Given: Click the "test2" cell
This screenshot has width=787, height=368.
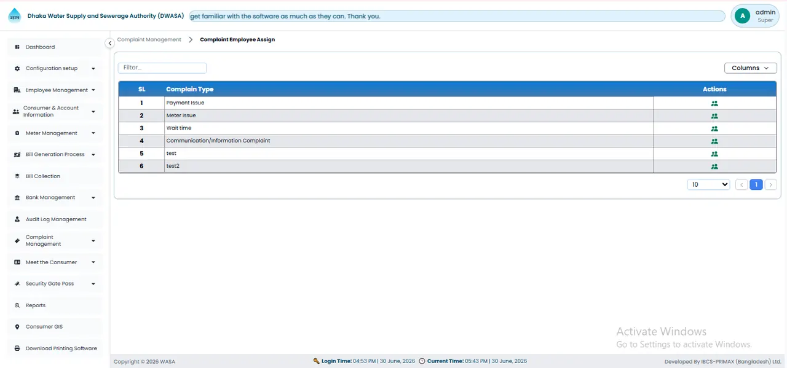Looking at the screenshot, I should coord(408,166).
